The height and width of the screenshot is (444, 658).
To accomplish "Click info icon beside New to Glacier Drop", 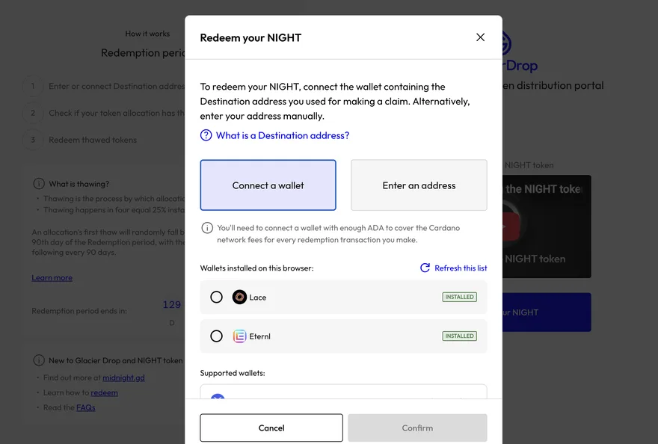I will point(39,360).
